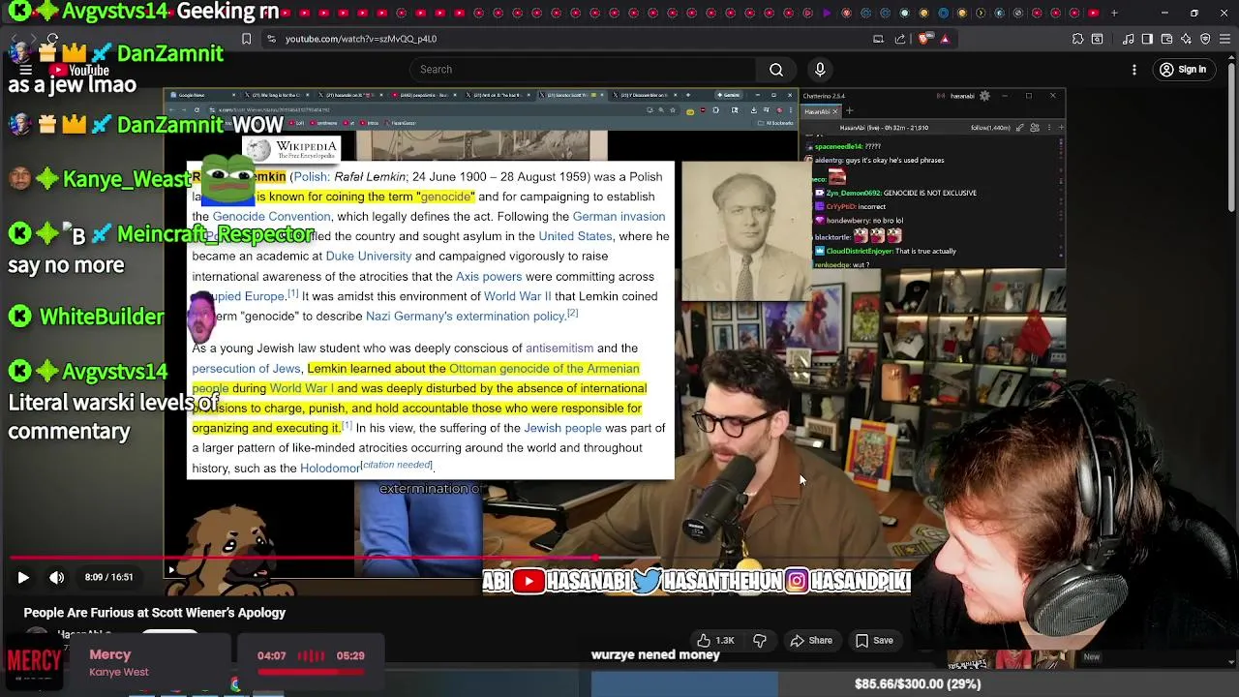Save the video to playlist
The width and height of the screenshot is (1239, 697).
[874, 640]
